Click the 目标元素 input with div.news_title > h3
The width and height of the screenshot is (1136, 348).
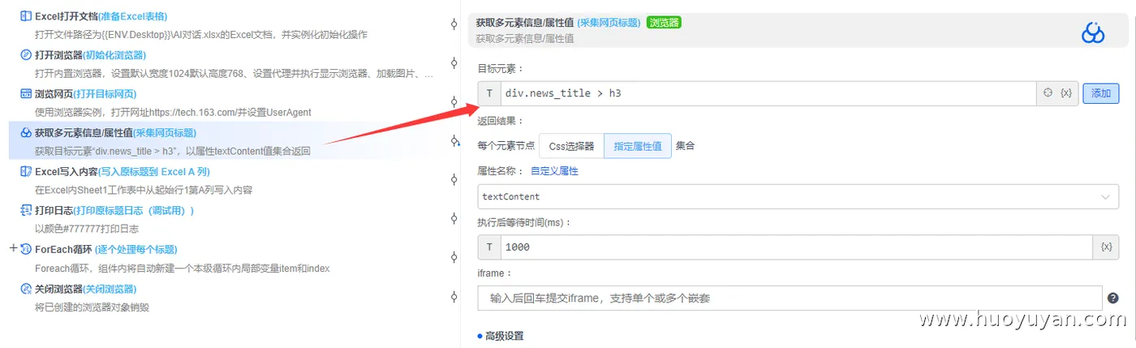[768, 93]
